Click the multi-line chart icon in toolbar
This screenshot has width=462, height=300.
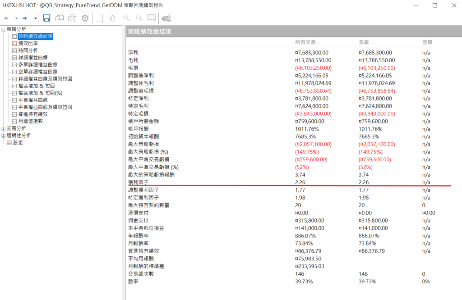(166, 18)
